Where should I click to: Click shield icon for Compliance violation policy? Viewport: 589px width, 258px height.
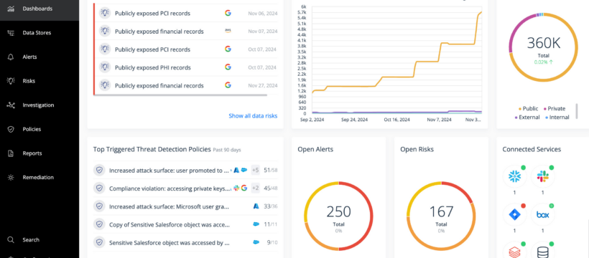[x=99, y=188]
